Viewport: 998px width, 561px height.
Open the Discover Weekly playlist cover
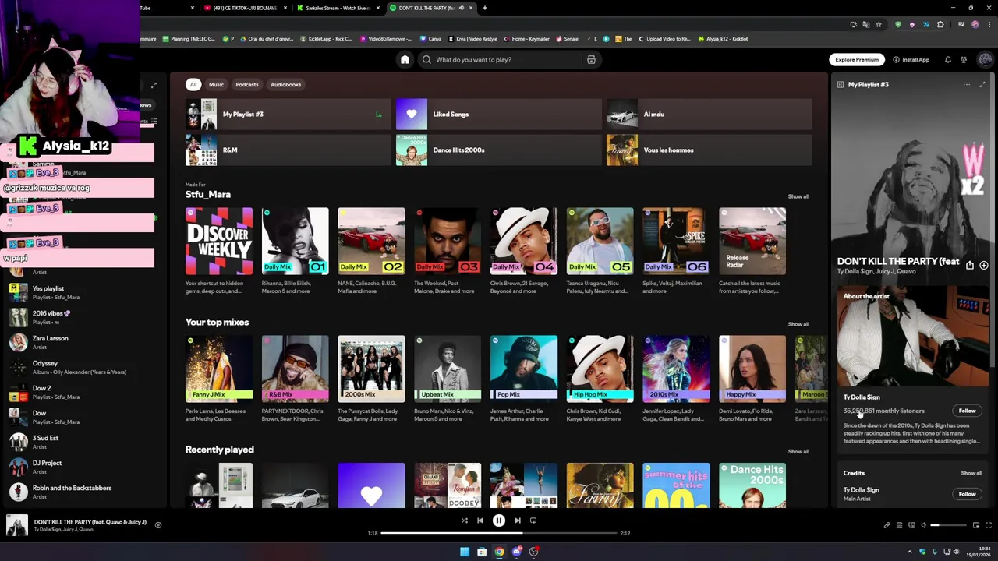coord(219,242)
